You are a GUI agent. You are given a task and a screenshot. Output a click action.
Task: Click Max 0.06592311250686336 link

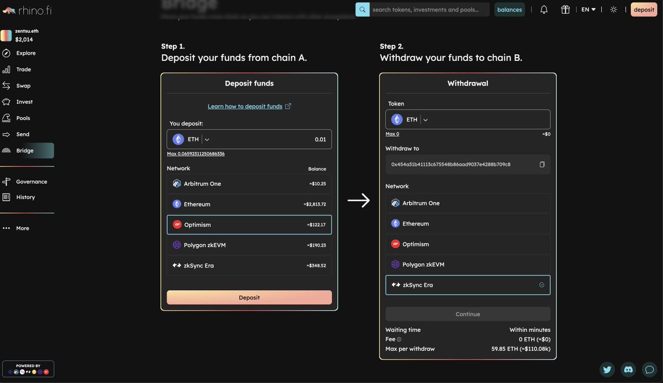tap(196, 154)
